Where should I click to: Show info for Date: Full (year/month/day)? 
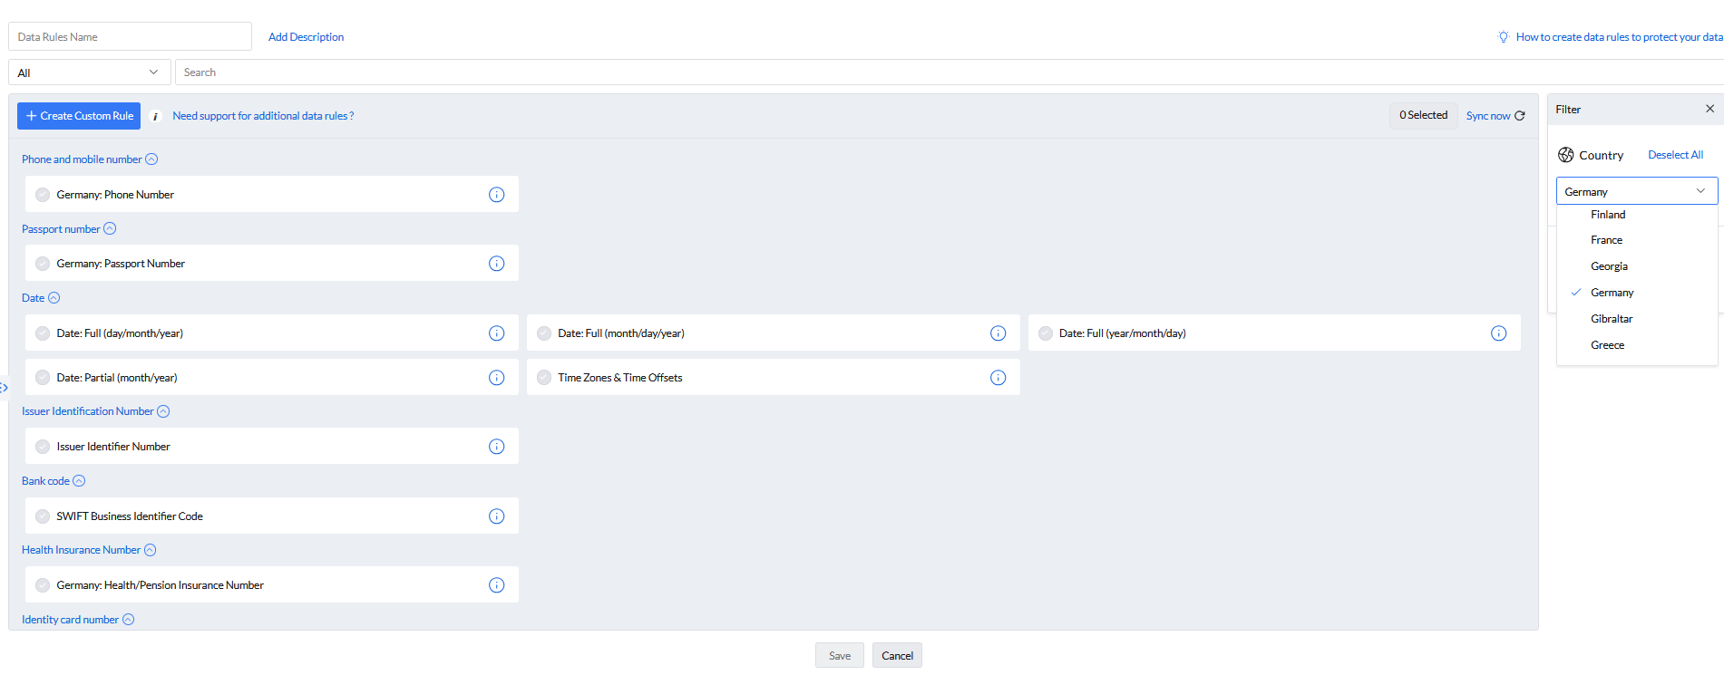[1498, 333]
